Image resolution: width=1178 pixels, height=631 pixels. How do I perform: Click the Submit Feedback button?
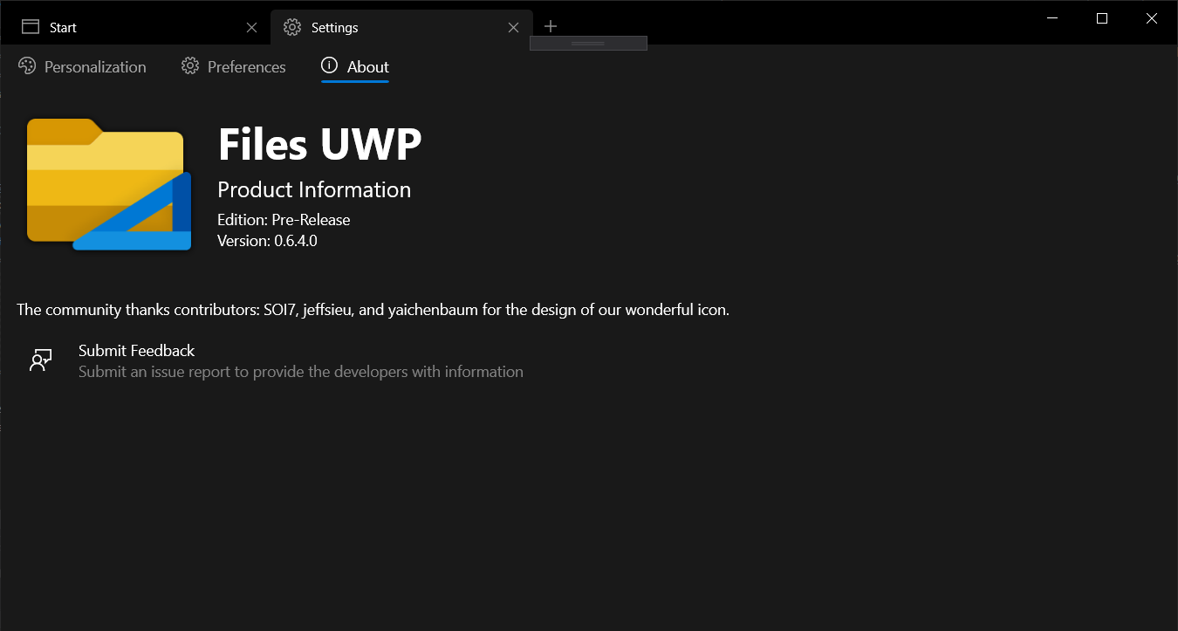coord(276,361)
